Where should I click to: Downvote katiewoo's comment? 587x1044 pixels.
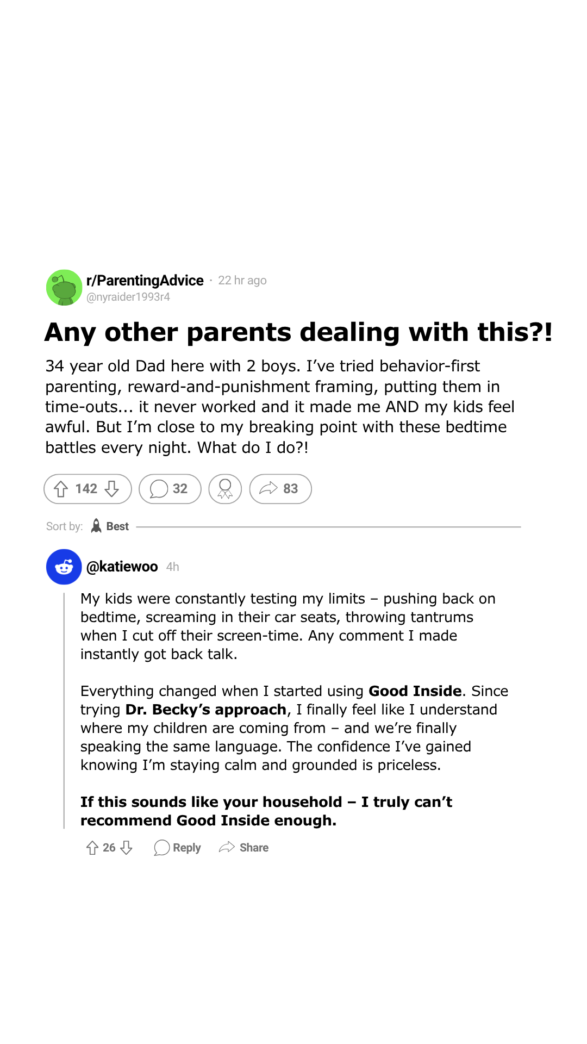click(x=126, y=848)
